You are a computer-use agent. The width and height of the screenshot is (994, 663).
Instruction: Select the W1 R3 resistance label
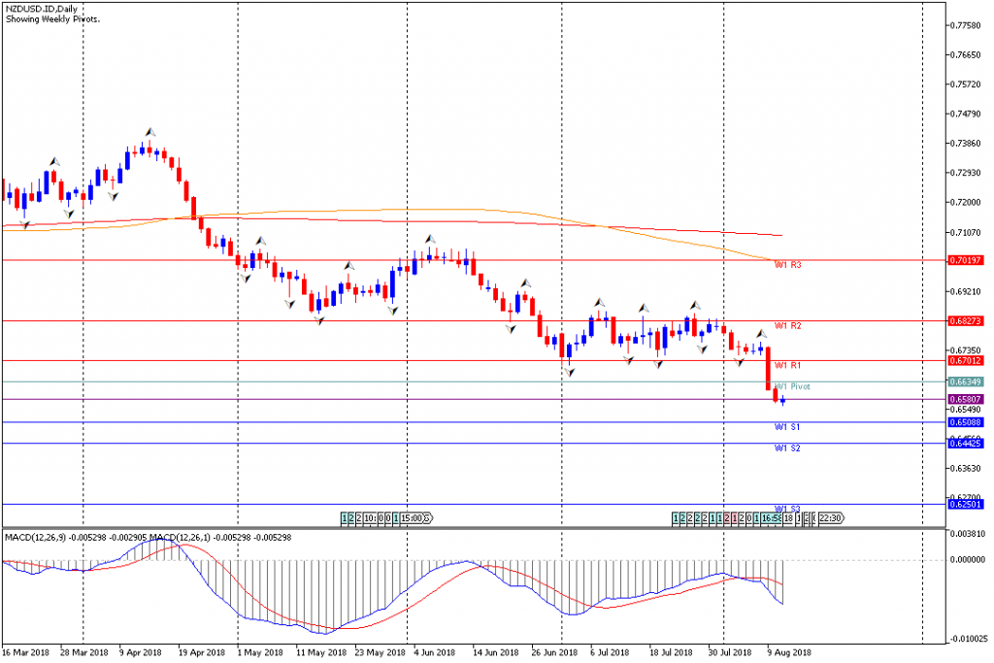tap(786, 264)
